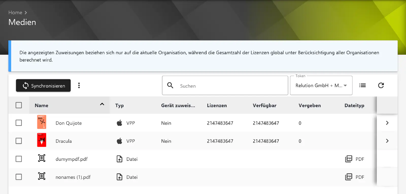Open the Don Quijote book cover thumbnail
The height and width of the screenshot is (194, 406).
tap(42, 122)
